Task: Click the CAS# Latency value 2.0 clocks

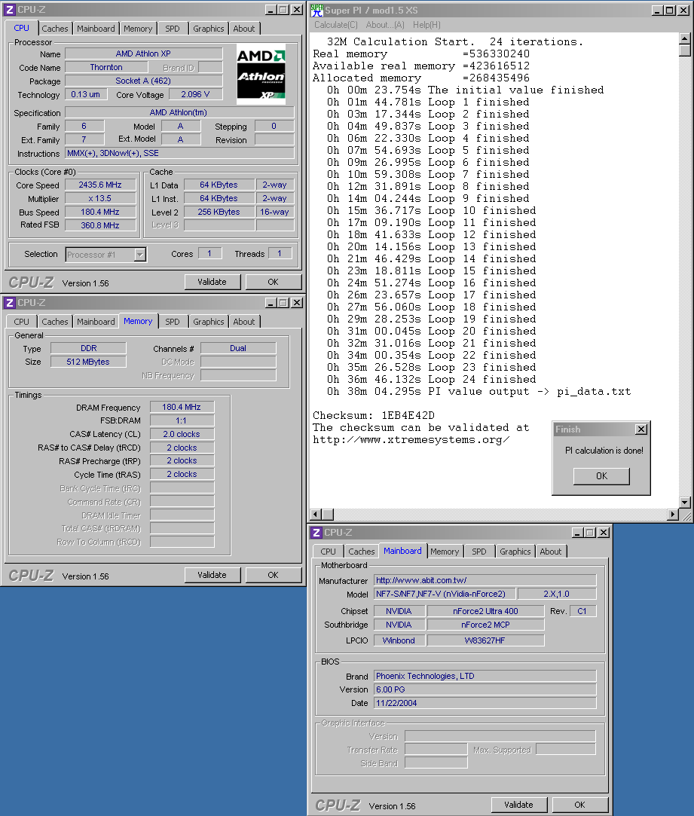Action: click(181, 434)
